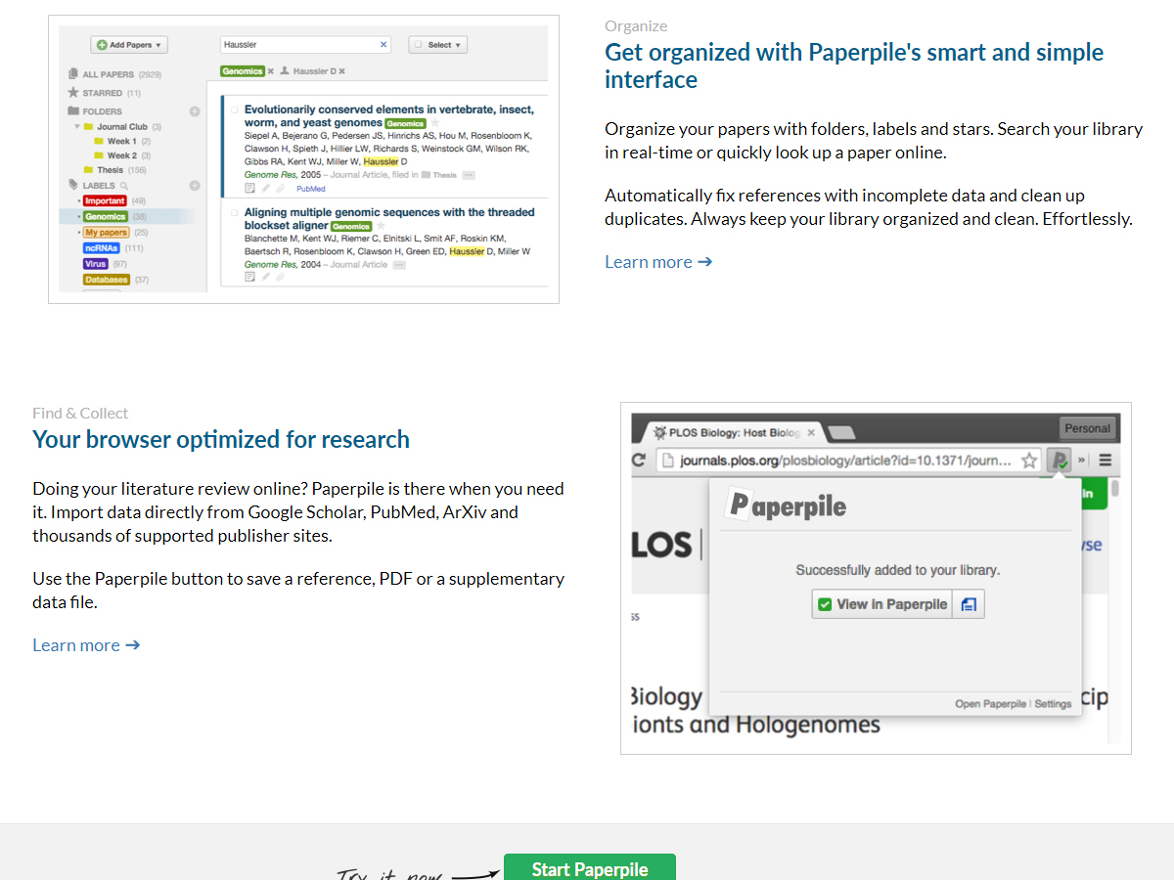1174x880 pixels.
Task: Click the Paperpile extension icon in browser toolbar
Action: [x=1058, y=461]
